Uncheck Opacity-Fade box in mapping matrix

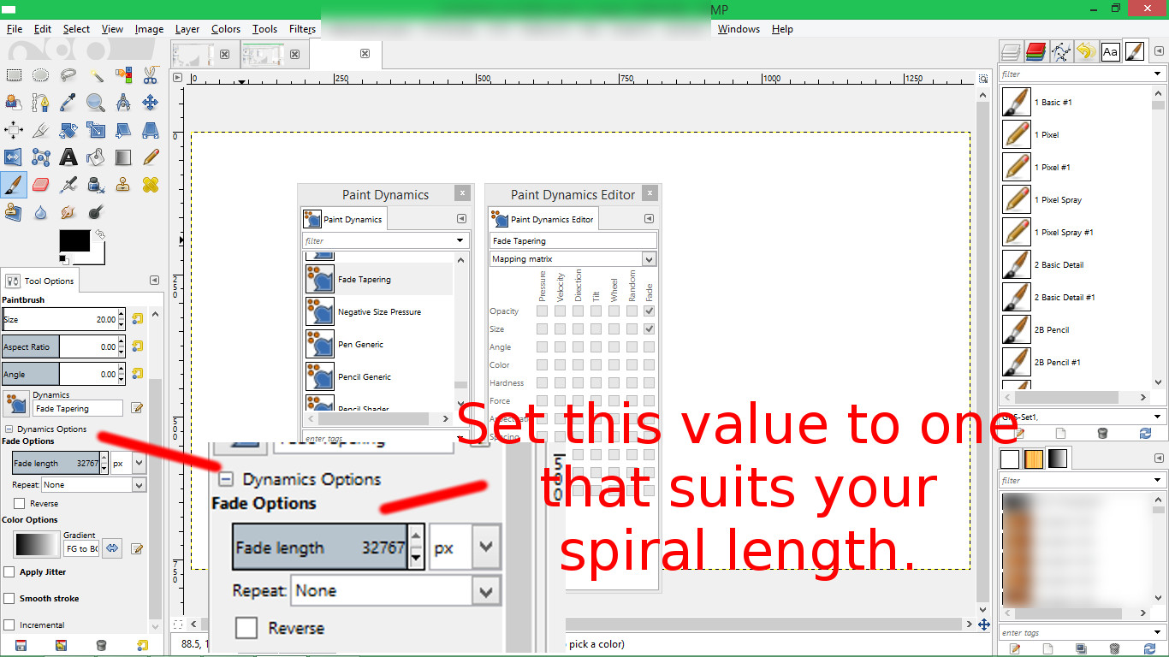click(650, 311)
